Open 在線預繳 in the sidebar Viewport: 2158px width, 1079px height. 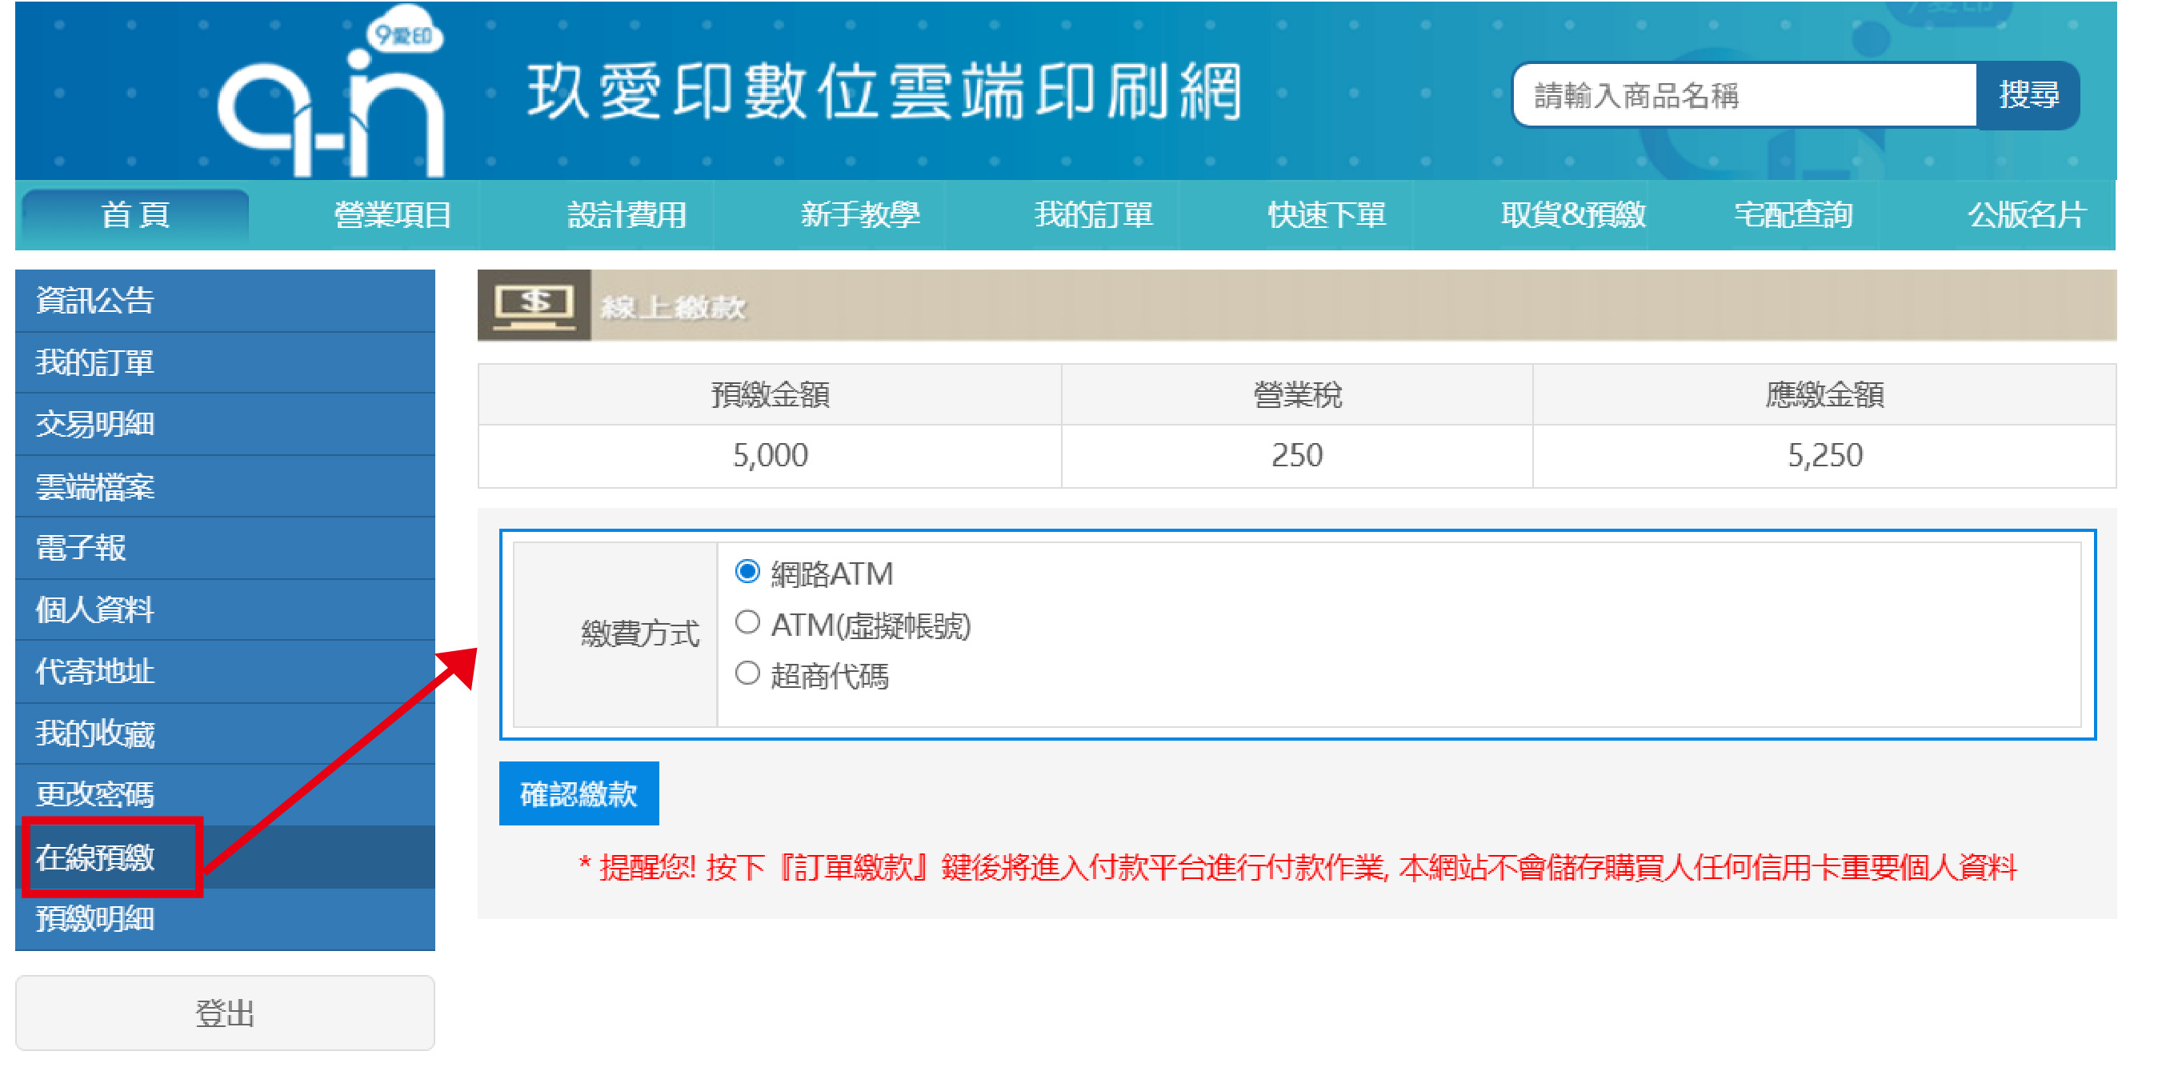225,857
